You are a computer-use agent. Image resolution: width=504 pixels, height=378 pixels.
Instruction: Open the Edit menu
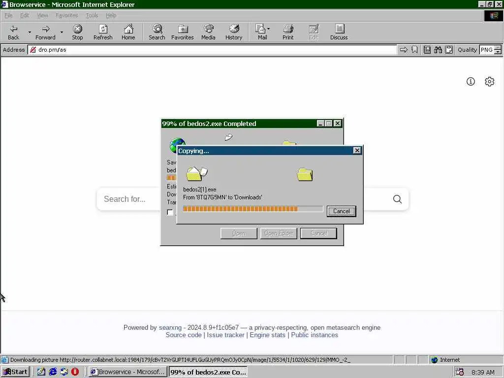coord(25,15)
